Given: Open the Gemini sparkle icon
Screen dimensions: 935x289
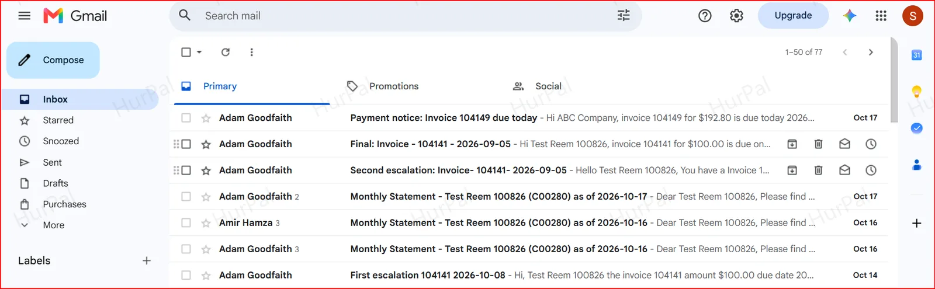Looking at the screenshot, I should [x=850, y=16].
